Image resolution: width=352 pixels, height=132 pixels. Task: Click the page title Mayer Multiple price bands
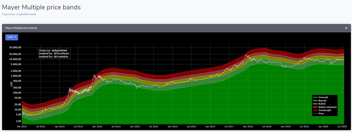coord(41,7)
